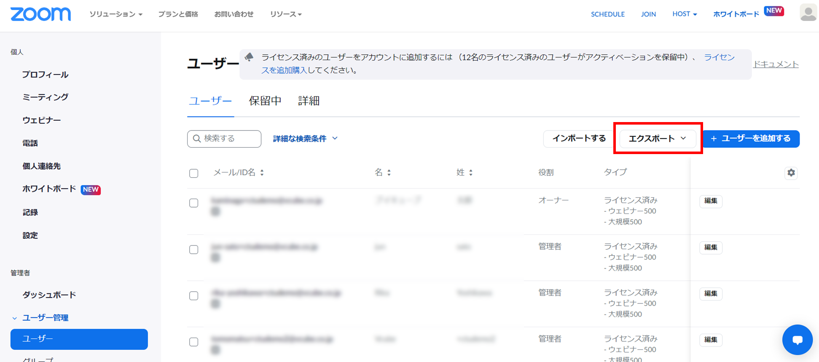Check the third row 管理者 checkbox

coord(194,296)
